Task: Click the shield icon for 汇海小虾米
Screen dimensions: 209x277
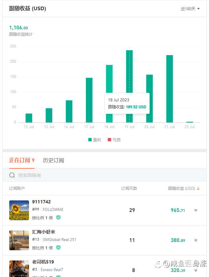Action: pyautogui.click(x=58, y=248)
